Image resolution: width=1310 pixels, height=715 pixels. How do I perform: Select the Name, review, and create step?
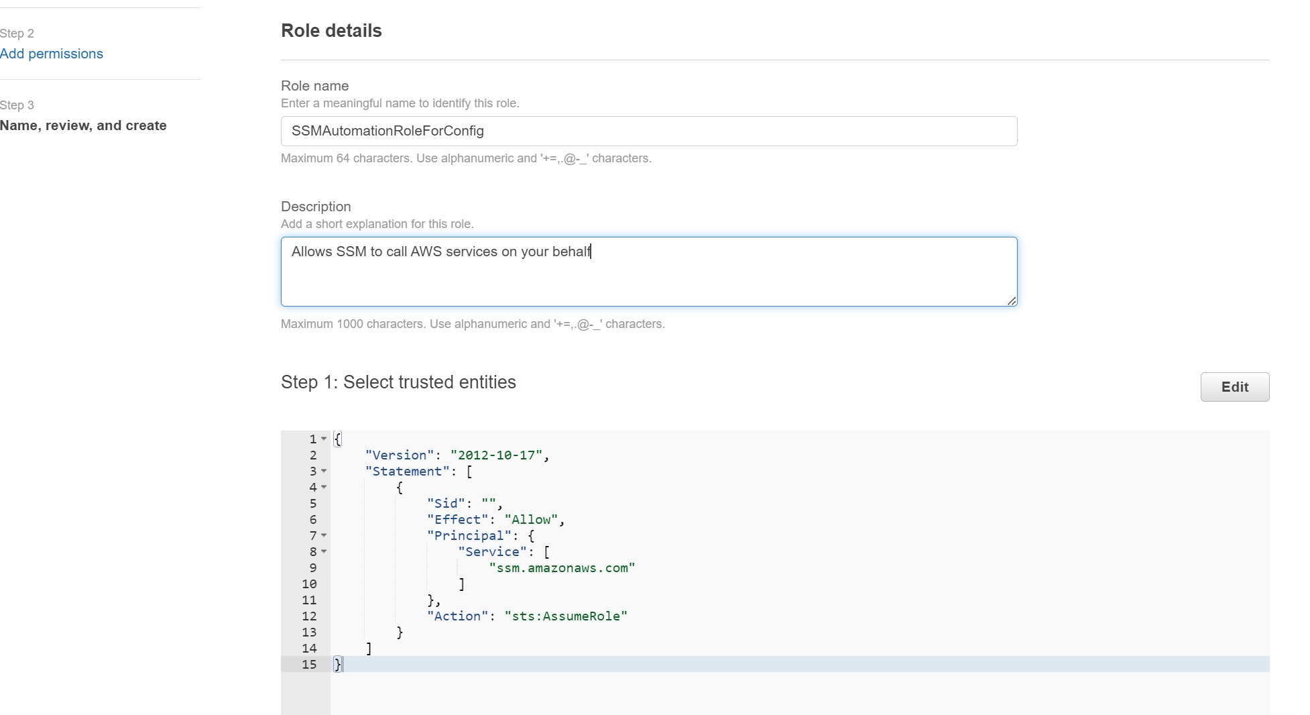click(83, 125)
